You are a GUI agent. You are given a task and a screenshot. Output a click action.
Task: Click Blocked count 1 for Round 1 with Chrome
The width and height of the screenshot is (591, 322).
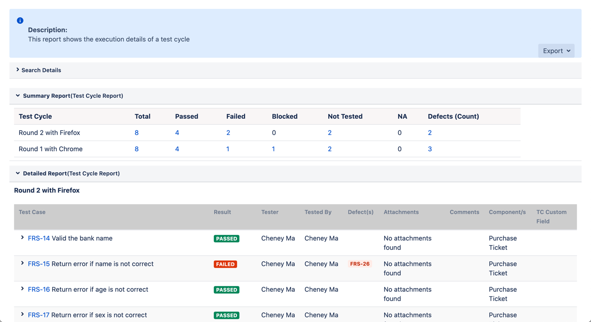point(273,149)
